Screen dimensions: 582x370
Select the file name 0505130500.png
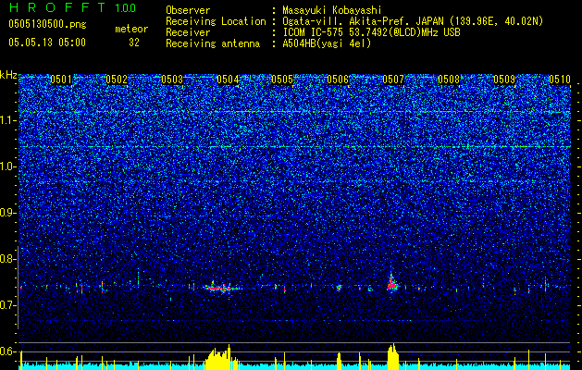47,24
